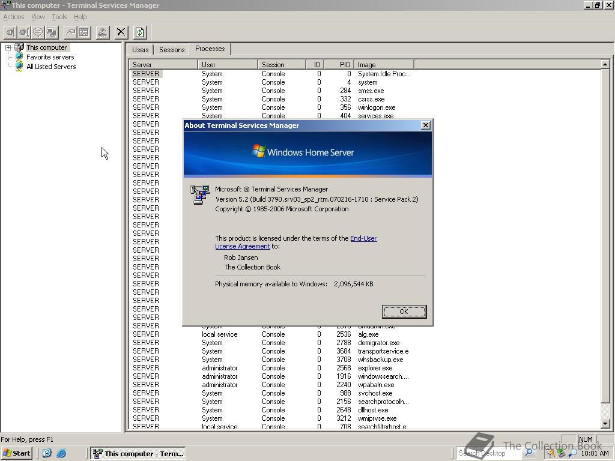Click the Send Message speech-bubble icon
The image size is (615, 461).
38,32
